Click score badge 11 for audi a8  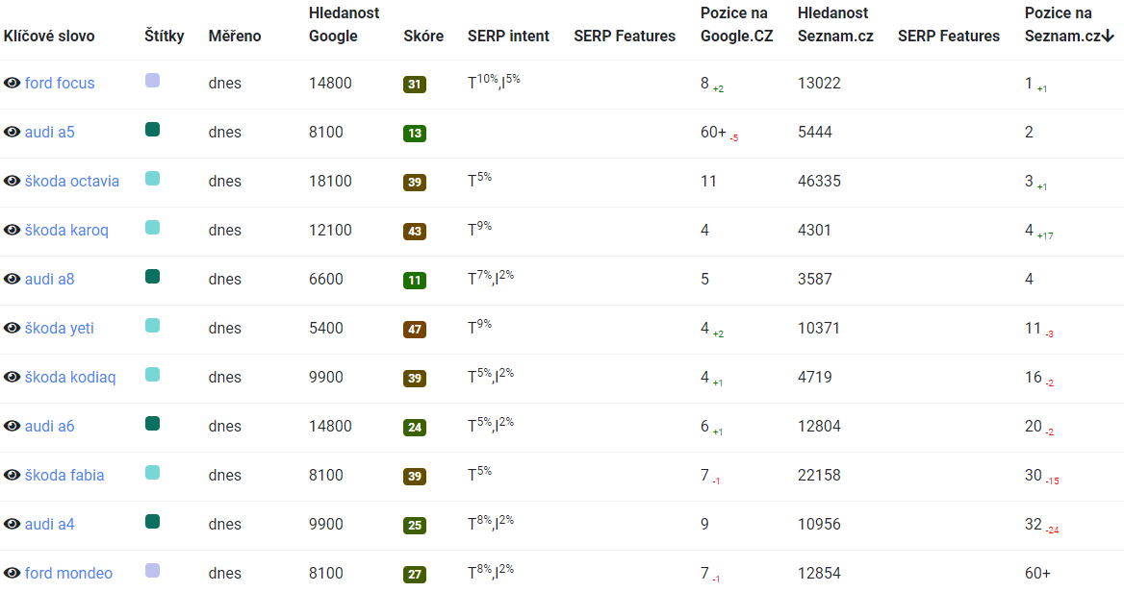[x=415, y=281]
